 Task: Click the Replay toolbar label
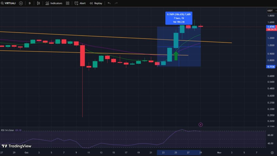coord(98,3)
